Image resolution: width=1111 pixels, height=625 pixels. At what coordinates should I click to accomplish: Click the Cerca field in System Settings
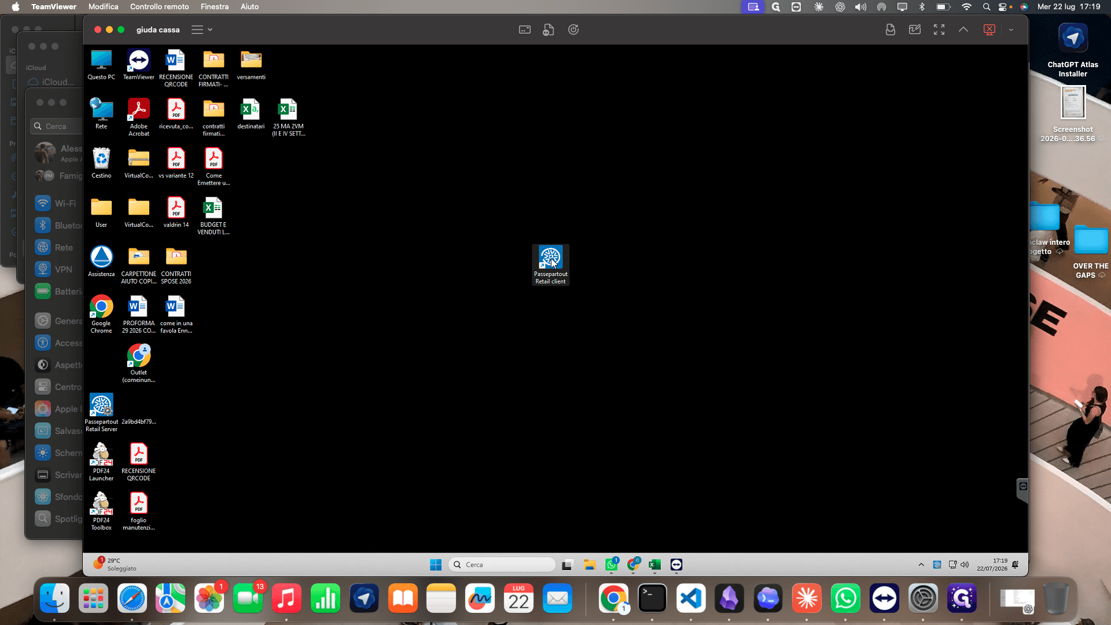tap(57, 126)
